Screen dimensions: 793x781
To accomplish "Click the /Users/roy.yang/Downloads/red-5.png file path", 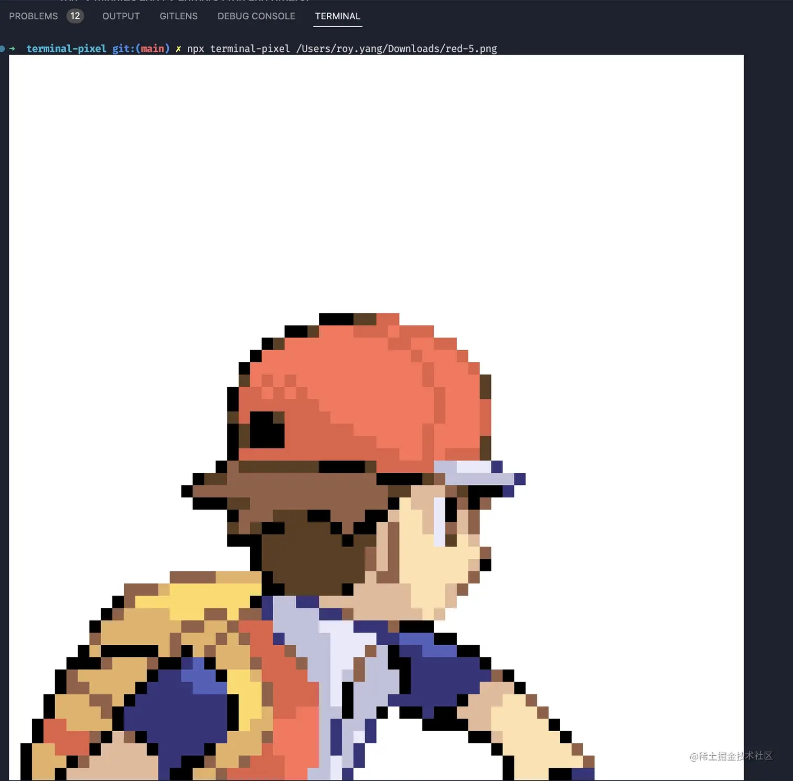I will coord(396,49).
